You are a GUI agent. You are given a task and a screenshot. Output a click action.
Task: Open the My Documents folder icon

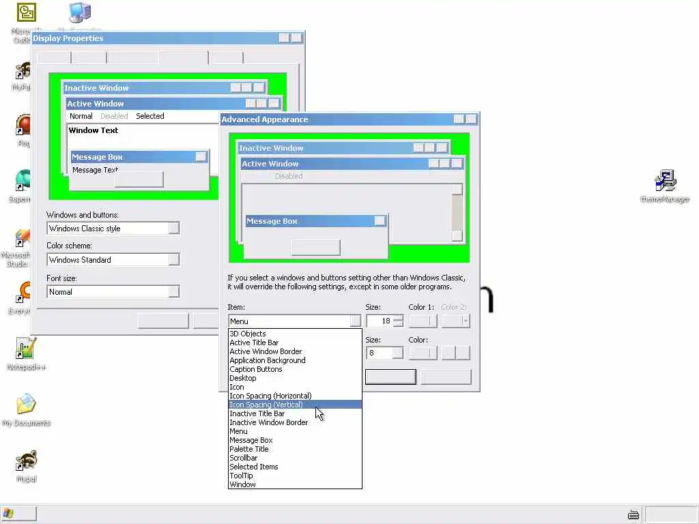(x=26, y=404)
